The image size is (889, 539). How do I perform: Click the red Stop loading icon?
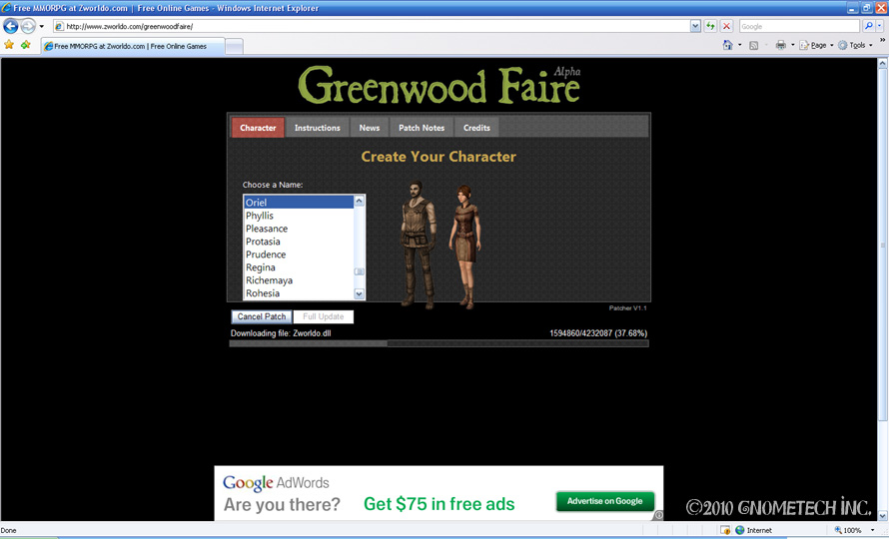point(726,26)
